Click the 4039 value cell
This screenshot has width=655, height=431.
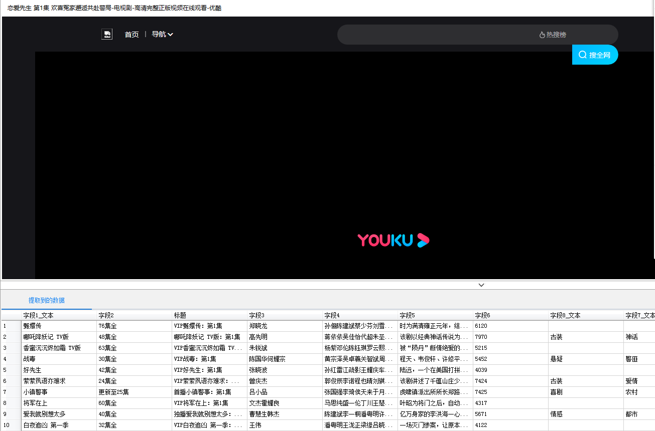pyautogui.click(x=511, y=370)
